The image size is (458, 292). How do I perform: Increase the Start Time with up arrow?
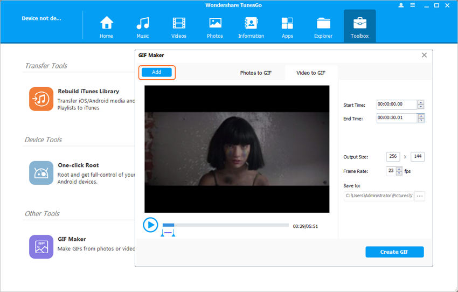(421, 102)
